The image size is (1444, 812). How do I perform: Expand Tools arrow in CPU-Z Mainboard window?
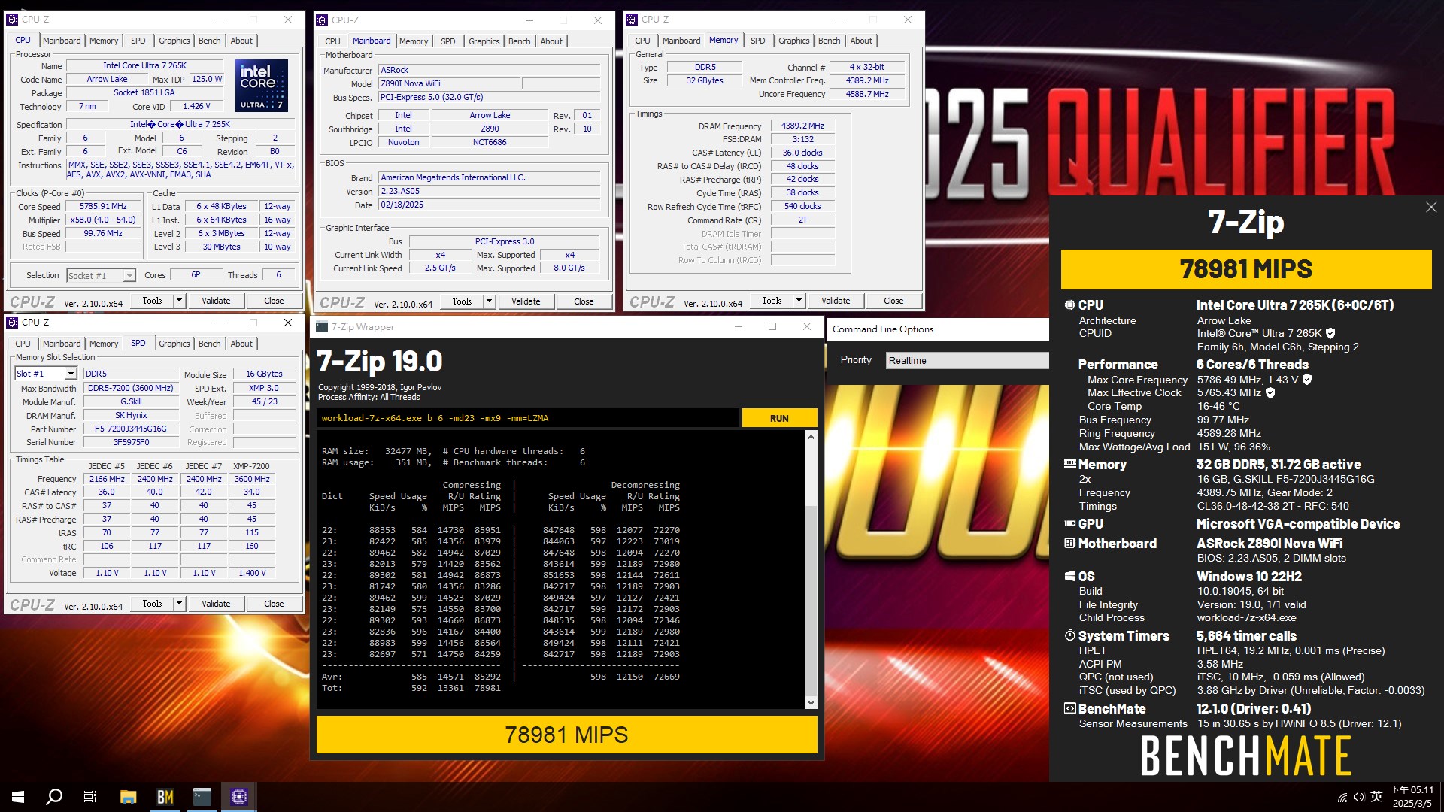pyautogui.click(x=489, y=301)
